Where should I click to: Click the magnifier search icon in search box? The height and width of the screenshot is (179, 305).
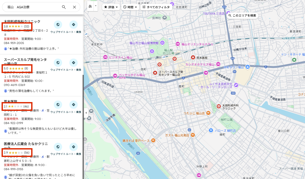(64, 7)
